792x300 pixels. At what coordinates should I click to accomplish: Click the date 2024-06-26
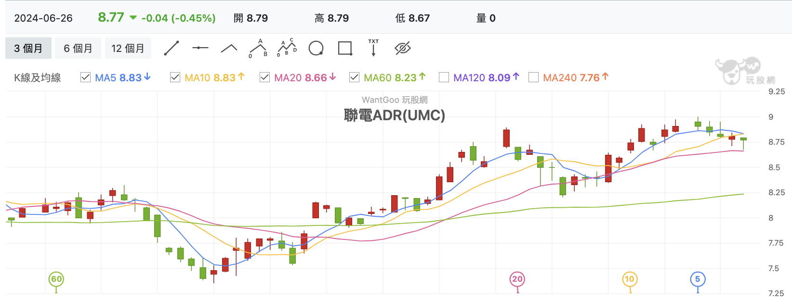[x=43, y=18]
